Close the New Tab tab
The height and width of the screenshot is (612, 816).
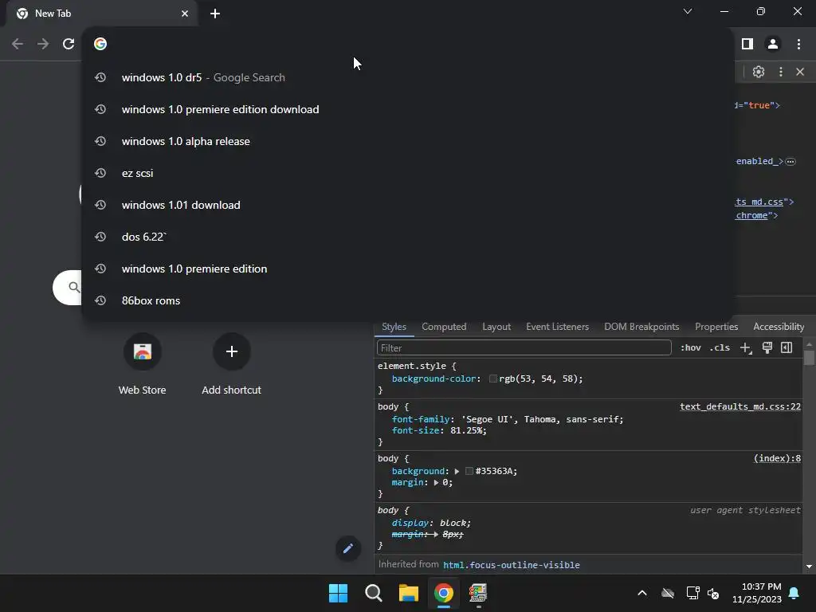185,14
